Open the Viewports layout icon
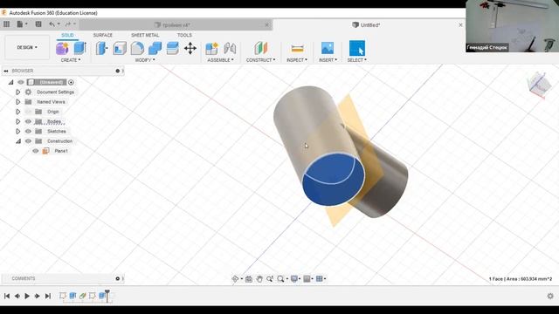559x314 pixels. click(x=320, y=279)
